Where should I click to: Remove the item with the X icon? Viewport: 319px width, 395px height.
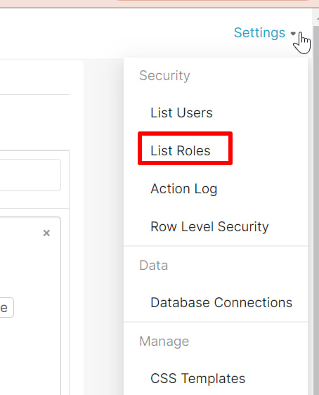coord(46,233)
